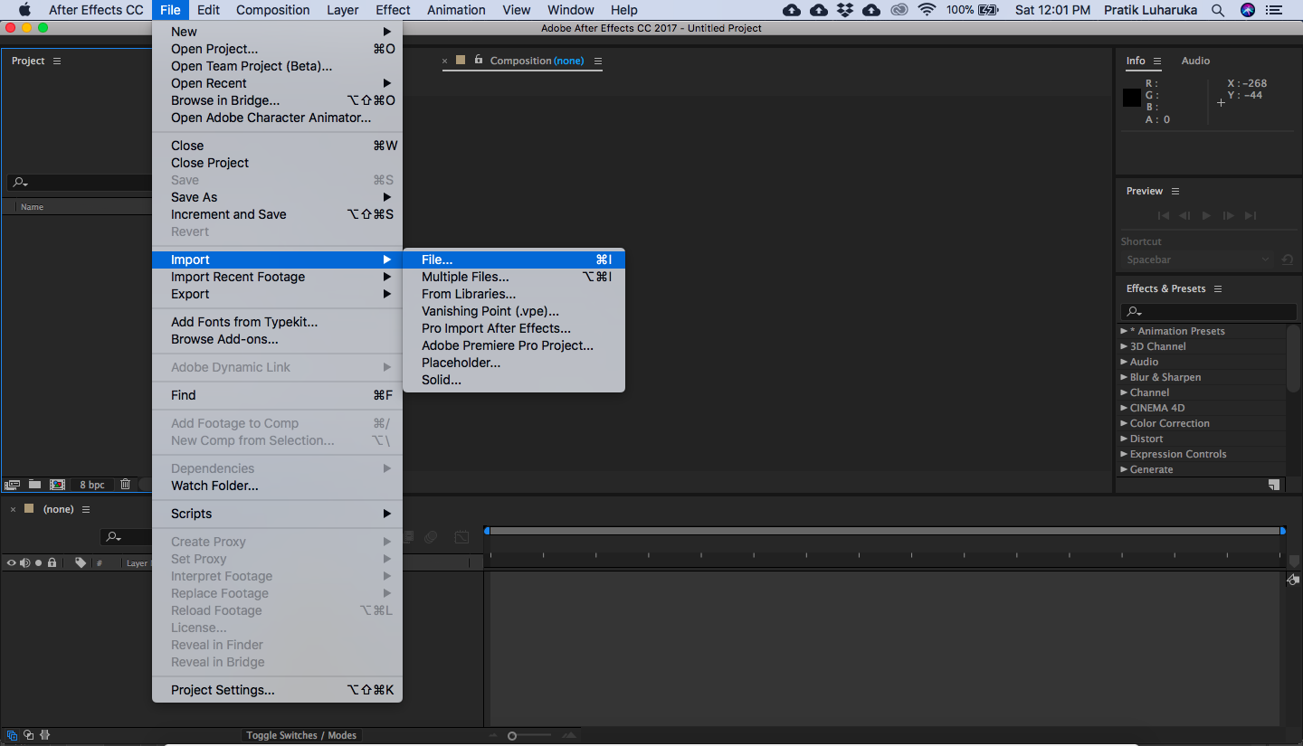1303x746 pixels.
Task: Open the Dropbox menu bar icon
Action: pyautogui.click(x=845, y=10)
